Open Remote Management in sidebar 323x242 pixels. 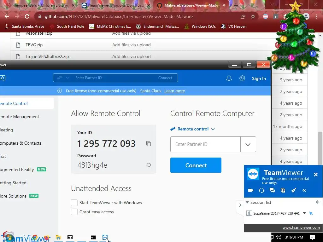[19, 117]
